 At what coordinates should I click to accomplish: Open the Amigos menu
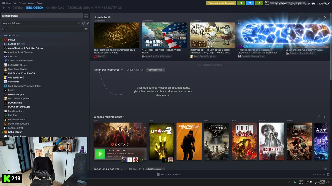tap(22, 3)
